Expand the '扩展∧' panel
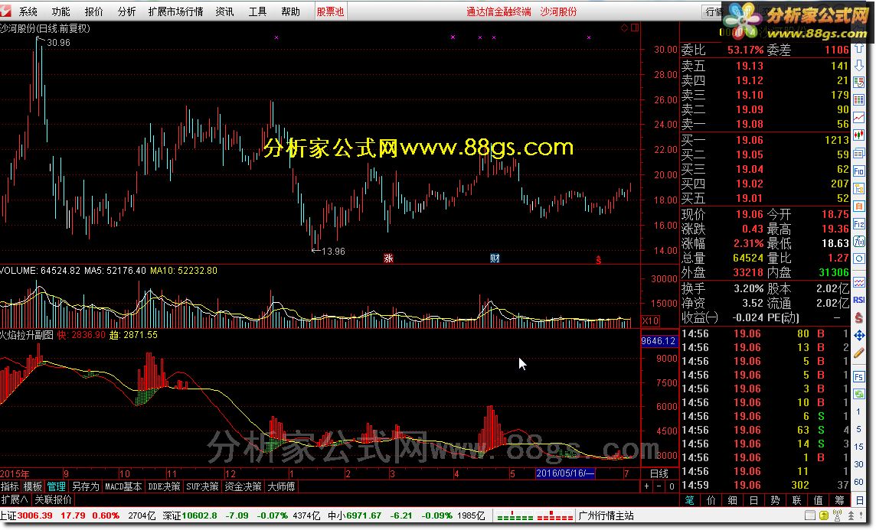The image size is (876, 530). pos(15,499)
